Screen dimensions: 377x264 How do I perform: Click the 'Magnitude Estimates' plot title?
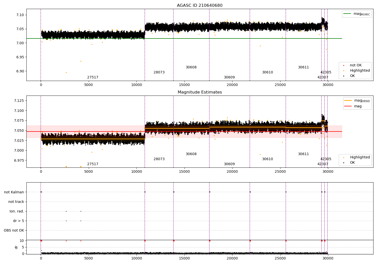[200, 92]
